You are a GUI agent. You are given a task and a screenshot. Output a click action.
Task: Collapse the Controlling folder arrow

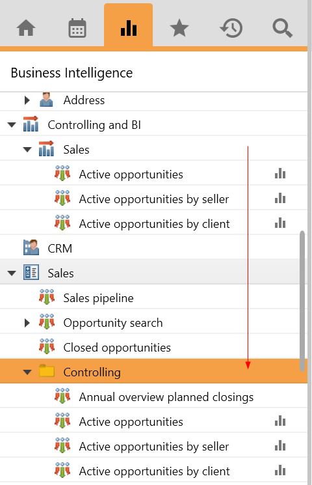coord(27,372)
